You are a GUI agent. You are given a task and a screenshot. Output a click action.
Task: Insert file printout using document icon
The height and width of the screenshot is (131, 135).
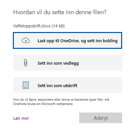pyautogui.click(x=26, y=85)
